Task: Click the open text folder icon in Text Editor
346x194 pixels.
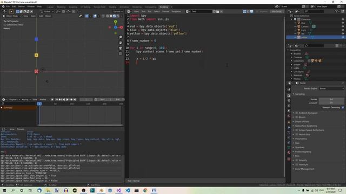Action: click(217, 11)
